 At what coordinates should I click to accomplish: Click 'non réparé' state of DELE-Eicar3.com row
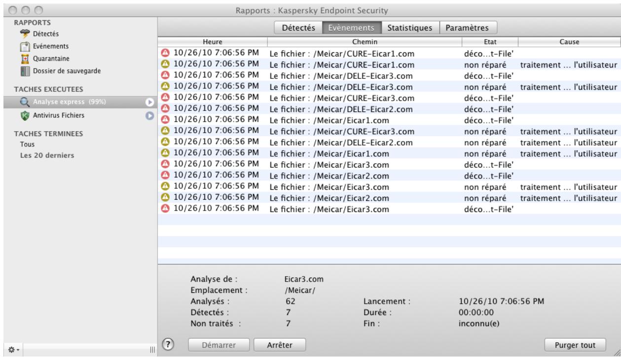(485, 87)
